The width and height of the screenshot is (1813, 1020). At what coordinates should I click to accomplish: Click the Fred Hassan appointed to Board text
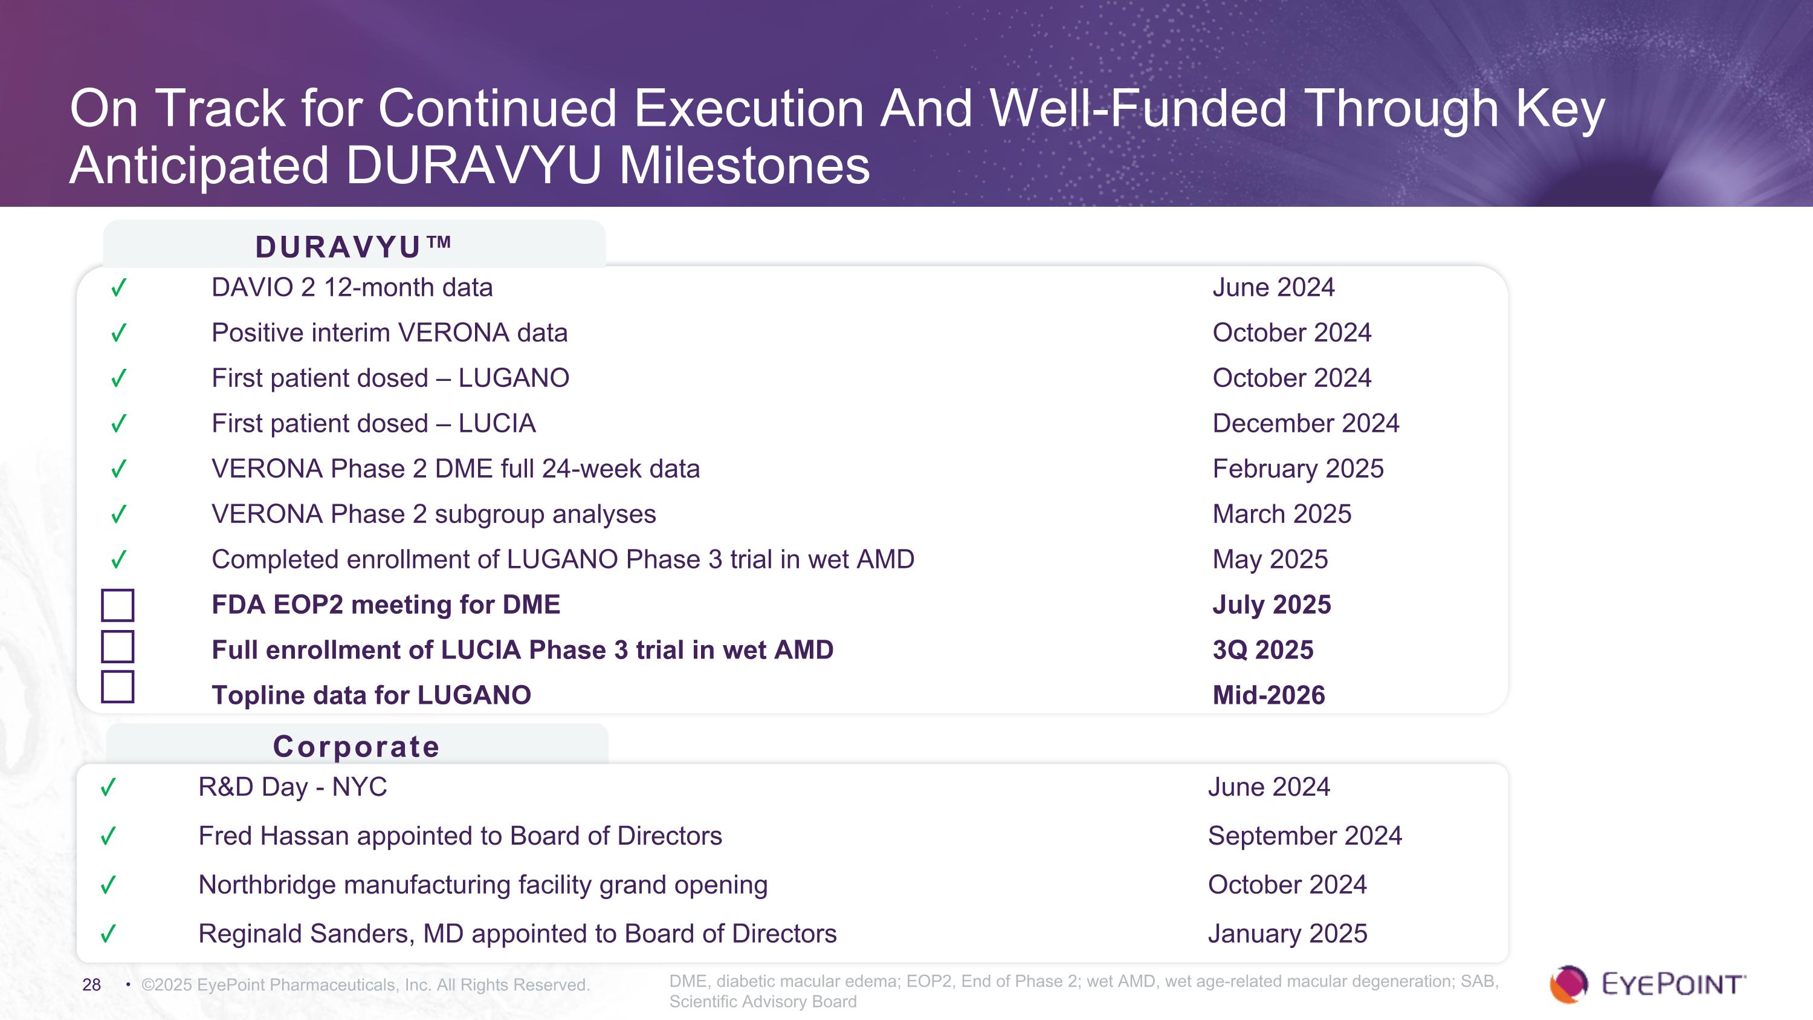click(x=461, y=836)
